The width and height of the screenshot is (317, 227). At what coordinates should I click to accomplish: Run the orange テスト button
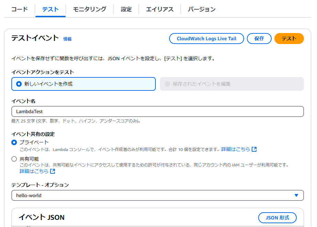289,39
